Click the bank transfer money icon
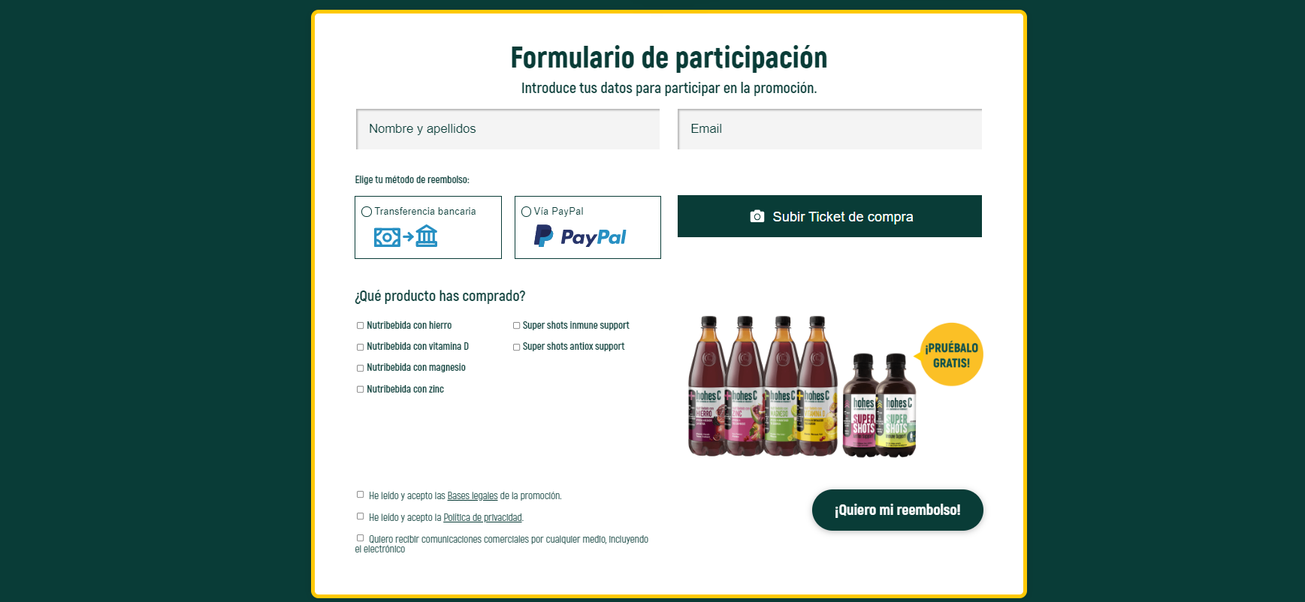This screenshot has height=602, width=1305. click(x=406, y=236)
